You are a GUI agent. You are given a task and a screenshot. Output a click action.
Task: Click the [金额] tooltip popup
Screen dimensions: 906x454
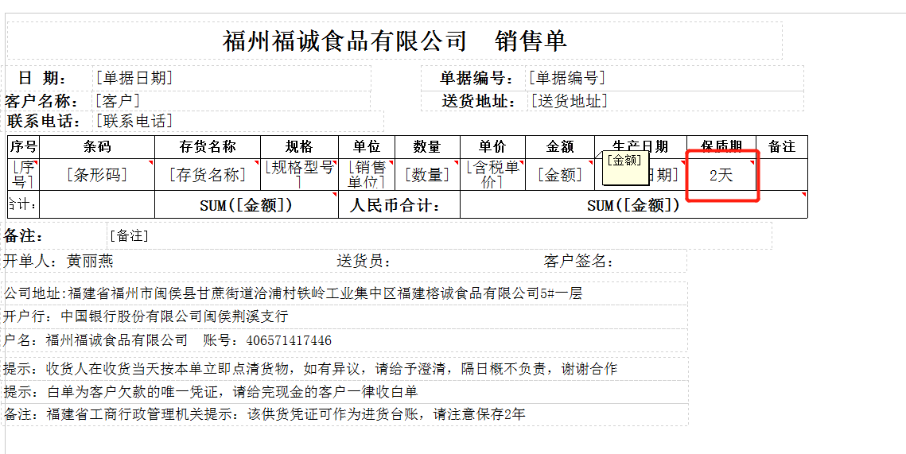625,168
